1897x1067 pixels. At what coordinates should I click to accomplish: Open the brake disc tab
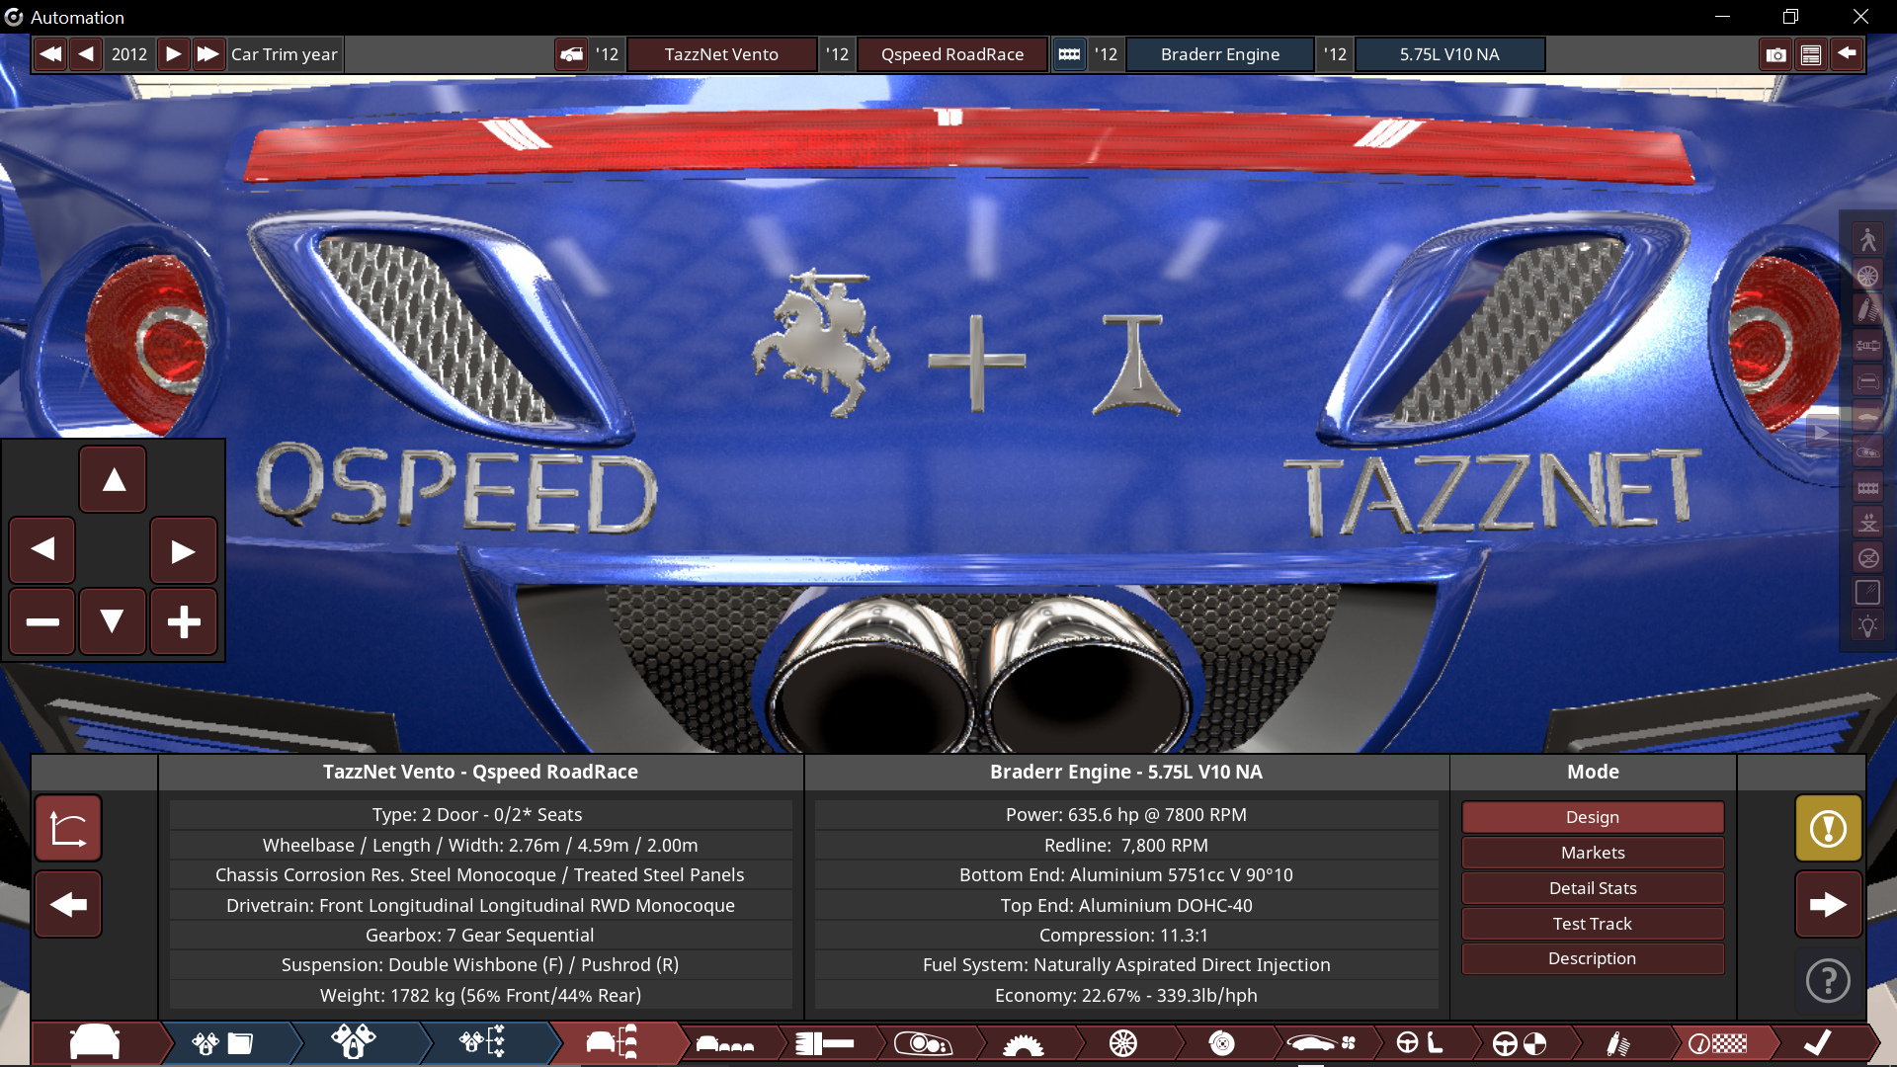click(1221, 1043)
